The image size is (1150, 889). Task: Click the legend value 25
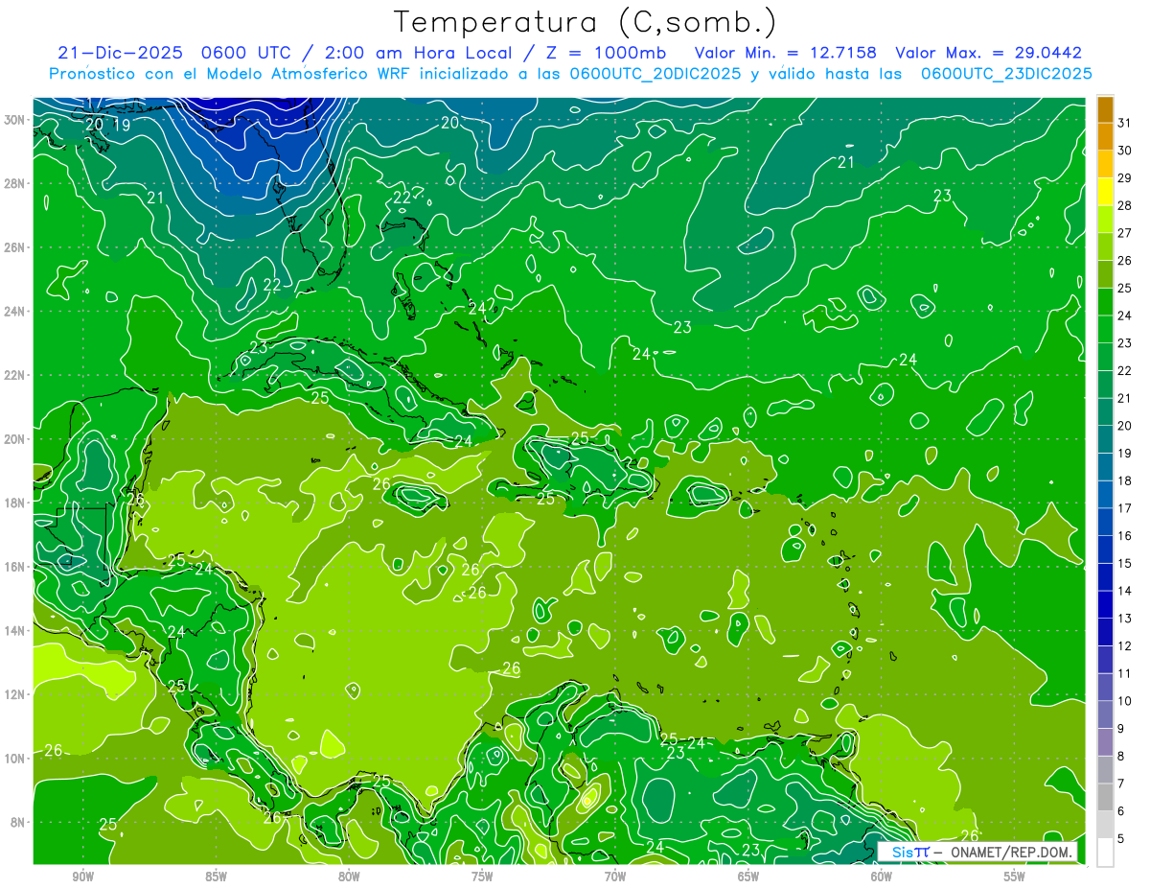pos(1125,288)
